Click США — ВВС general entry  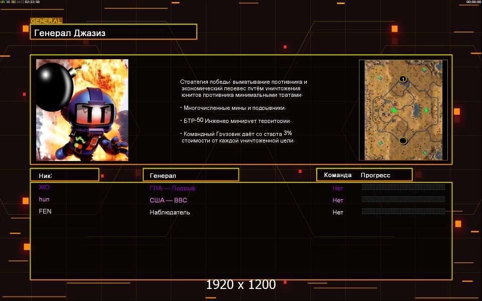click(x=168, y=200)
